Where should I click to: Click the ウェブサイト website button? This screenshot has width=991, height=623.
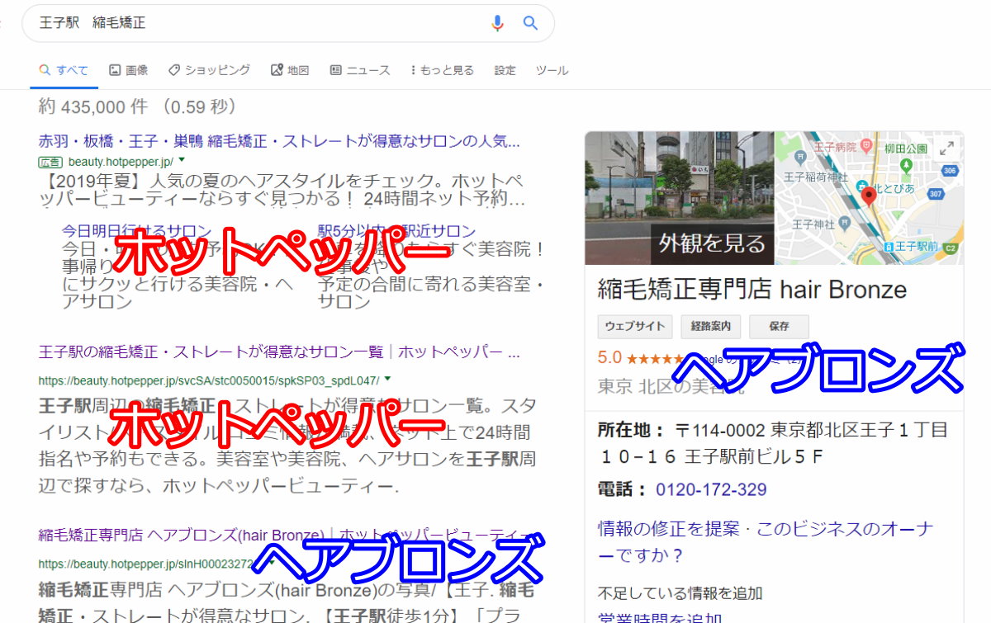tap(634, 327)
